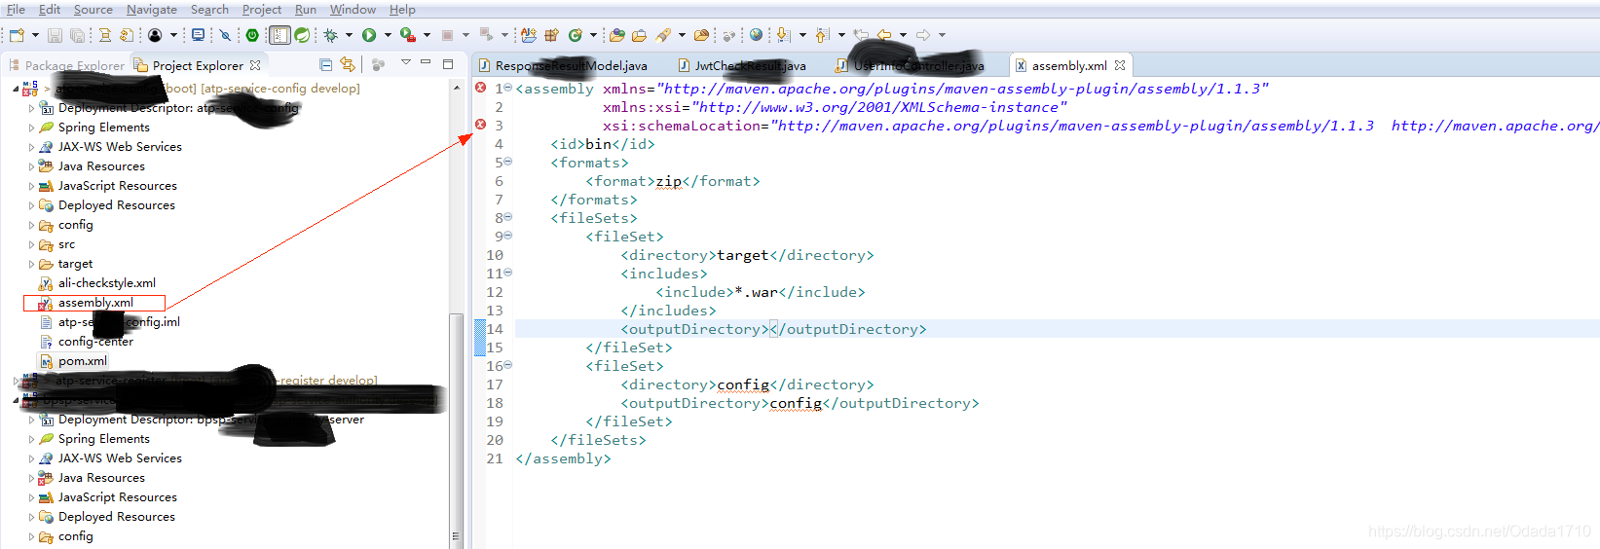Click the Open Task briefcase icon
Screen dimensions: 1600x549
click(639, 35)
